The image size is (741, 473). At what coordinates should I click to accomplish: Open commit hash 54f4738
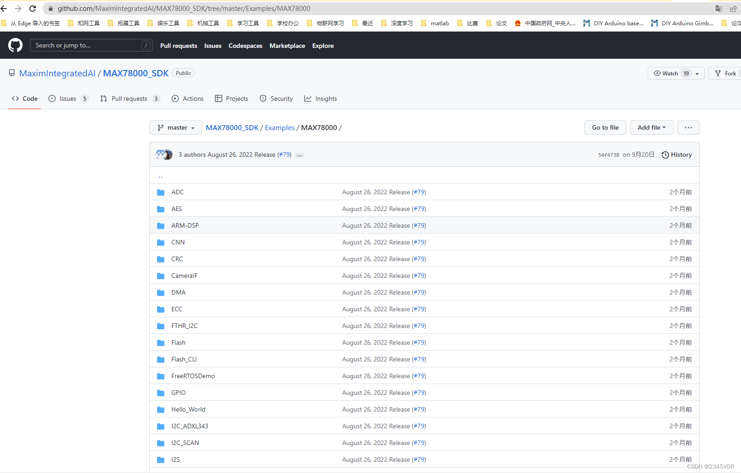608,155
